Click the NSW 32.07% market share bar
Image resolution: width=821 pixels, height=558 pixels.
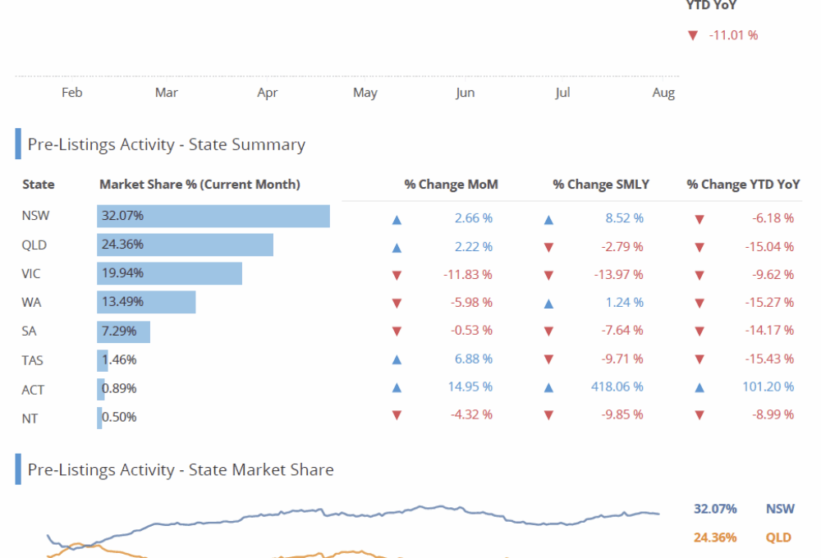point(213,217)
